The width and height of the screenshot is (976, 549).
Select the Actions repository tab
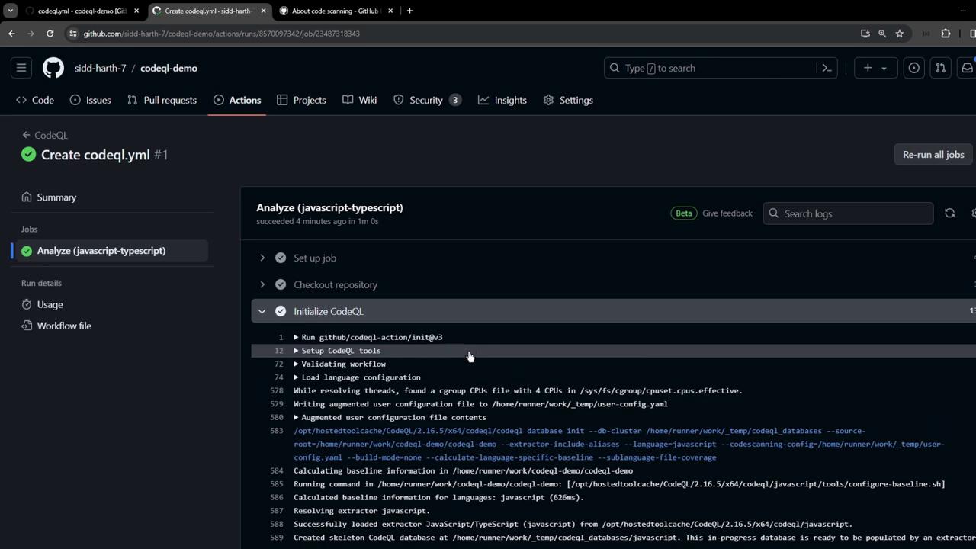tap(237, 100)
